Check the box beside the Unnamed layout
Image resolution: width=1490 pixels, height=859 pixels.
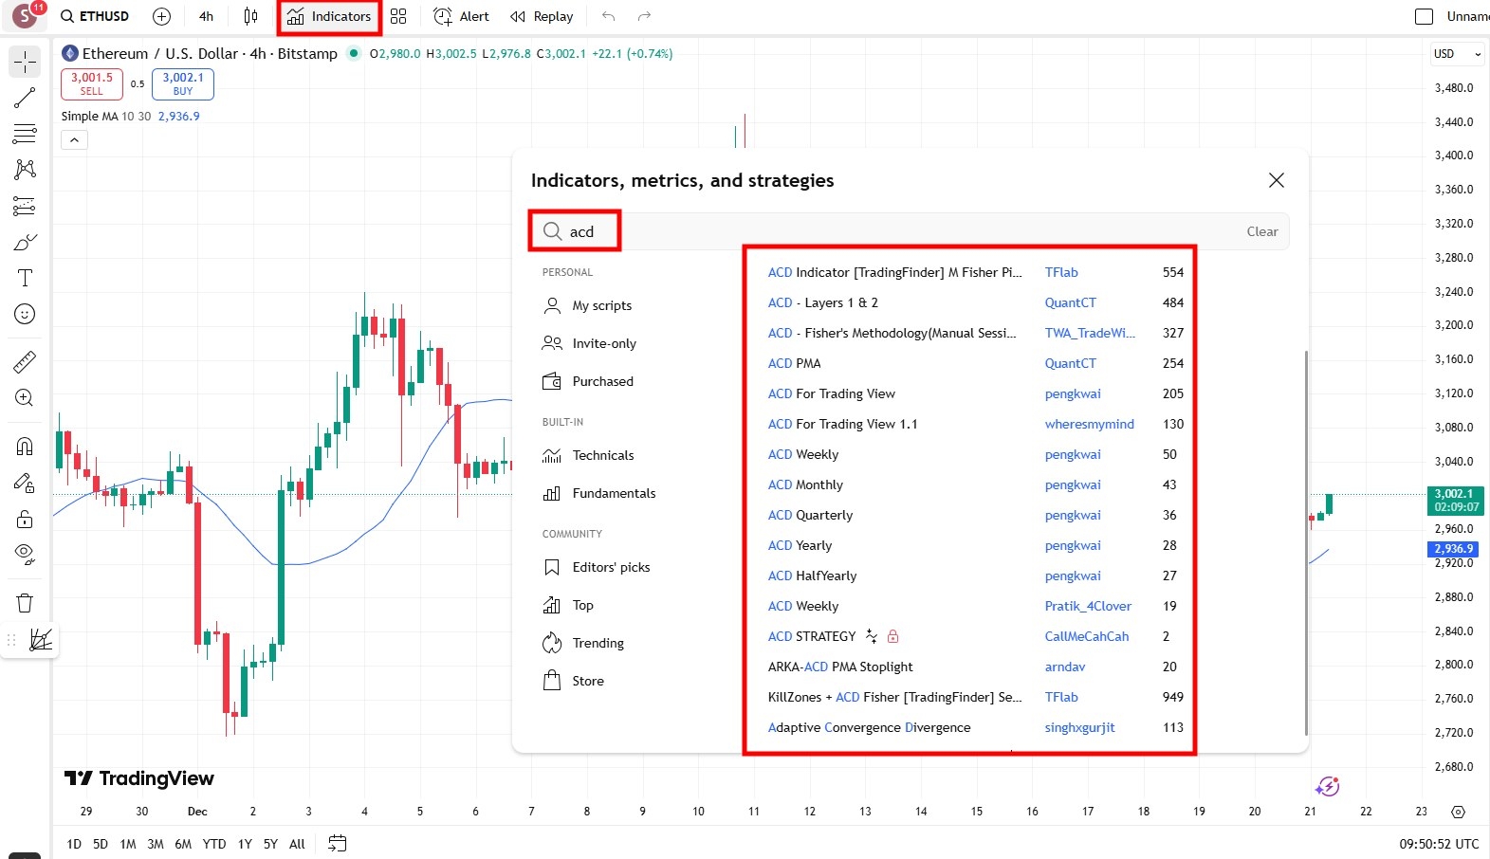[x=1424, y=16]
